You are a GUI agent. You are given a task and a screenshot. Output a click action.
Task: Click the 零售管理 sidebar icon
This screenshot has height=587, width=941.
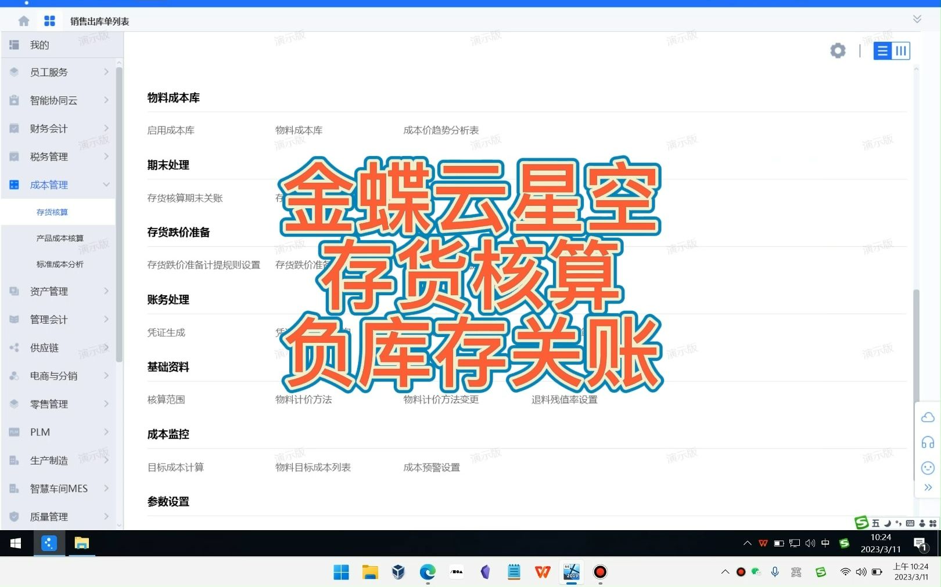click(15, 404)
